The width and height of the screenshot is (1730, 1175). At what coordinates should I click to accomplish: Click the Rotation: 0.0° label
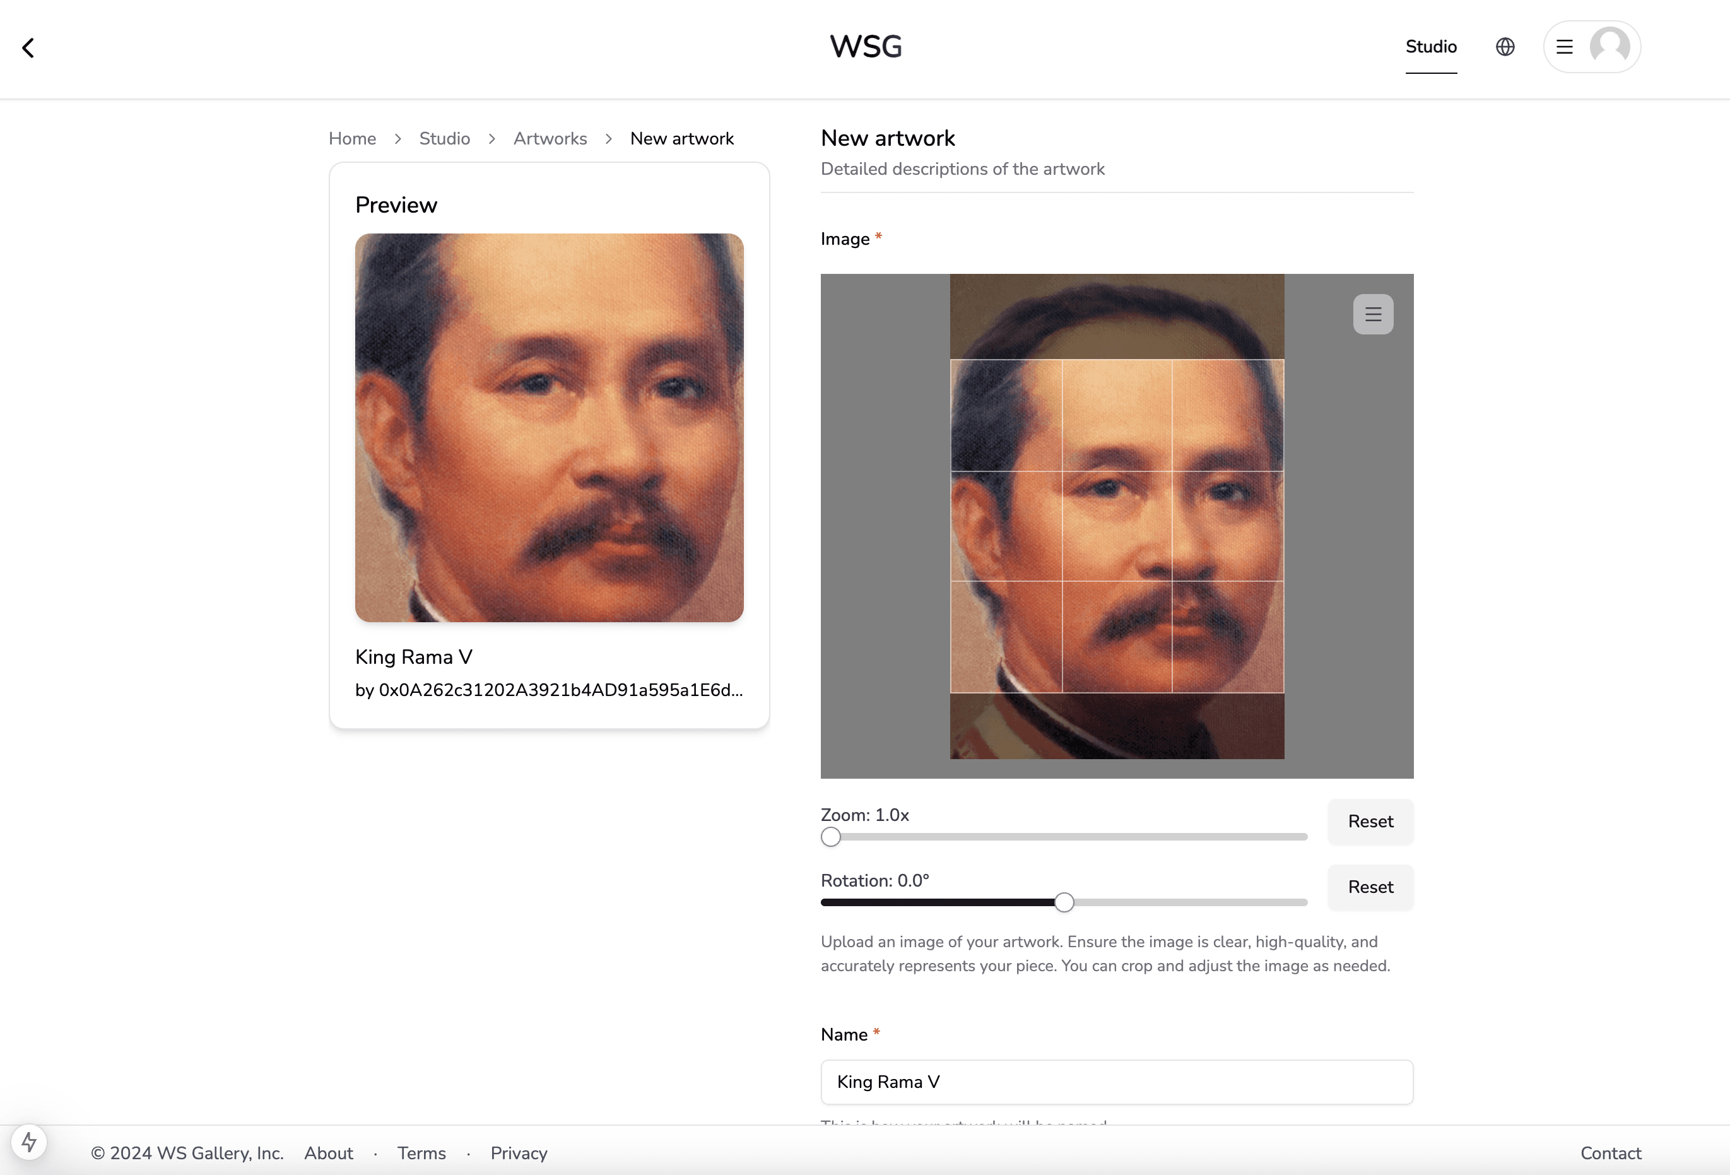(874, 880)
